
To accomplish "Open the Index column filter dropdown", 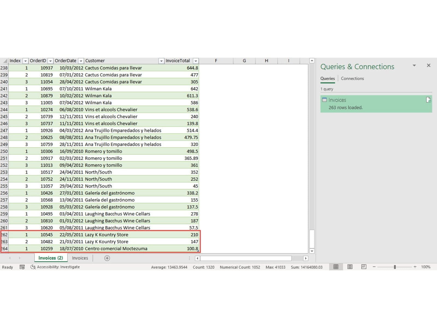I will point(25,61).
